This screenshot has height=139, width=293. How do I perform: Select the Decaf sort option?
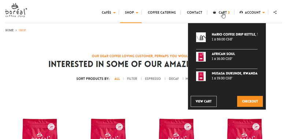174,79
